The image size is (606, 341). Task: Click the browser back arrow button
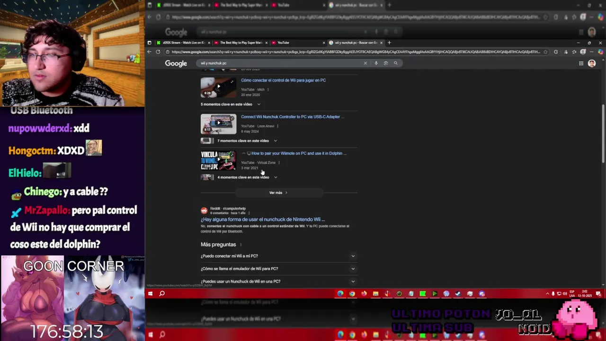150,52
